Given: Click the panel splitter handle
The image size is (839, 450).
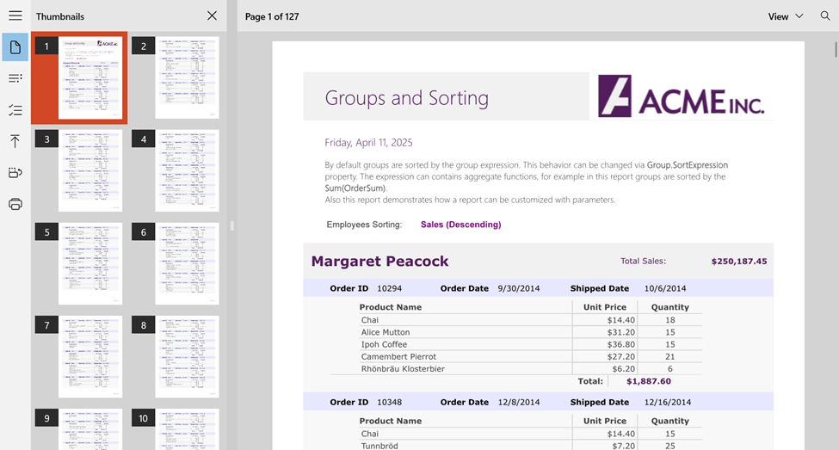Looking at the screenshot, I should tap(231, 226).
